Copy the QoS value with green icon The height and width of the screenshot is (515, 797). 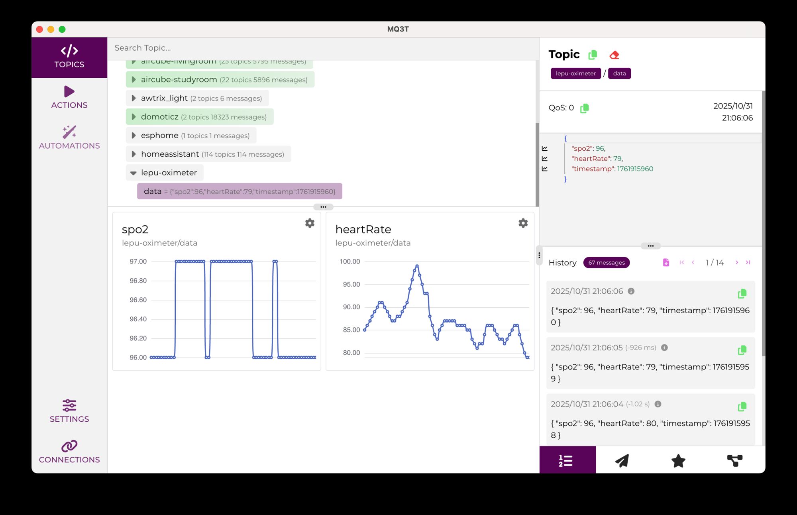[x=584, y=108]
